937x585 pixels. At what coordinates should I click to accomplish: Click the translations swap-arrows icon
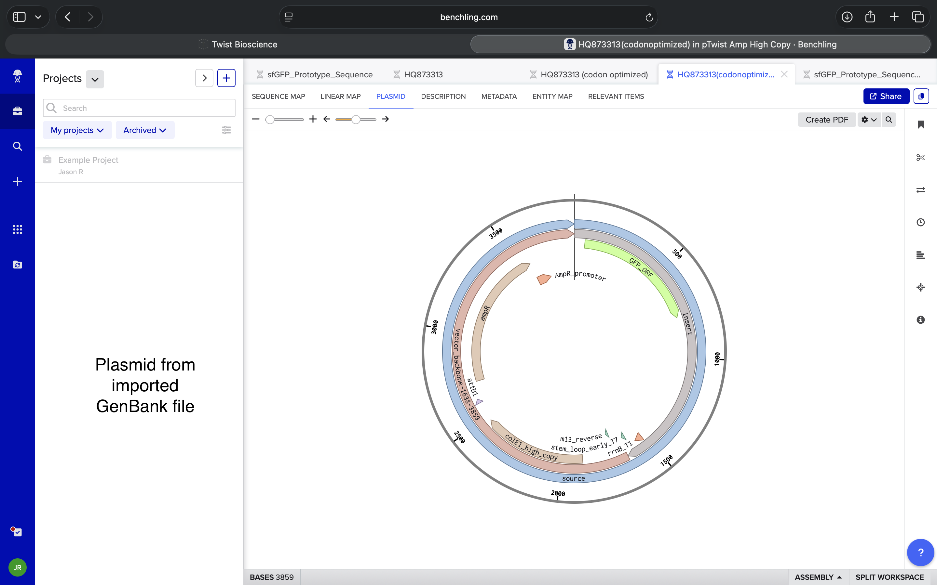pos(921,189)
